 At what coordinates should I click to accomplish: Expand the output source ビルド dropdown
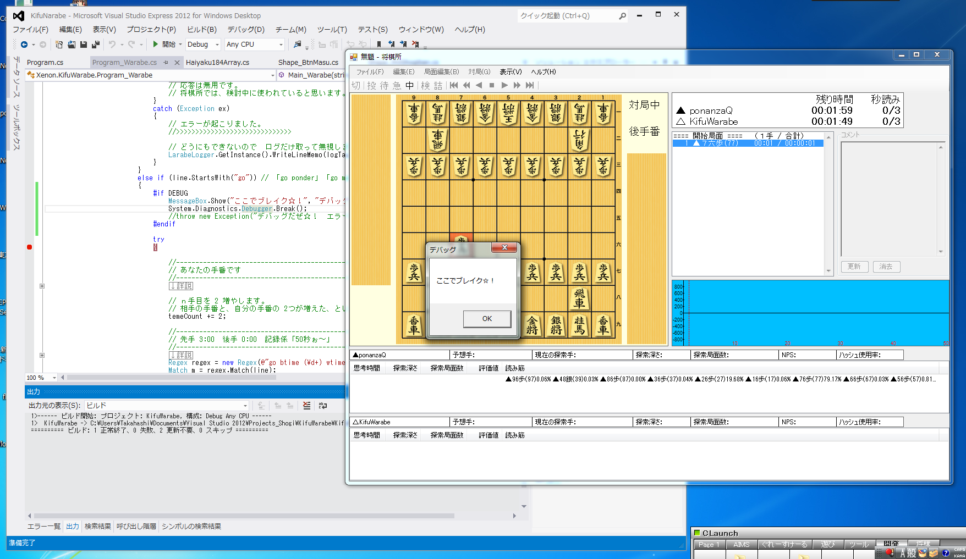[x=245, y=406]
